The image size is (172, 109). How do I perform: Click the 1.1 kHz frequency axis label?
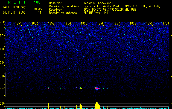(2, 35)
